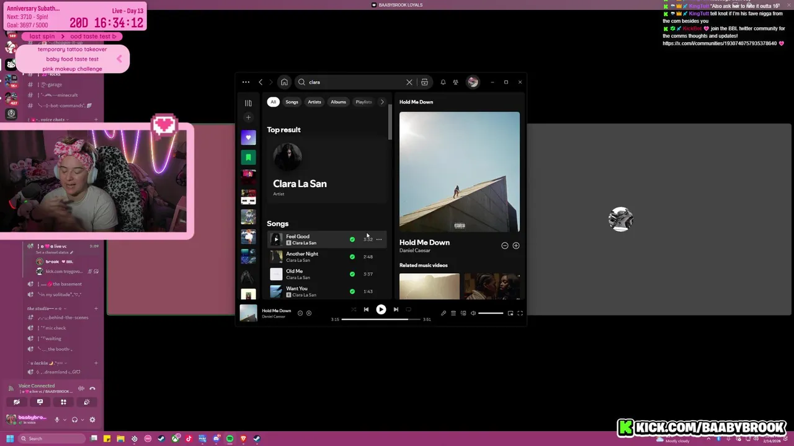Screen dimensions: 794x446
Task: Select the song Another Night
Action: pyautogui.click(x=327, y=256)
